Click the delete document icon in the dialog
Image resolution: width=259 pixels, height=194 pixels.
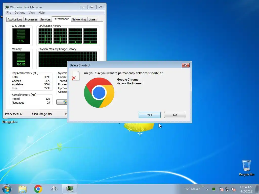coord(76,76)
